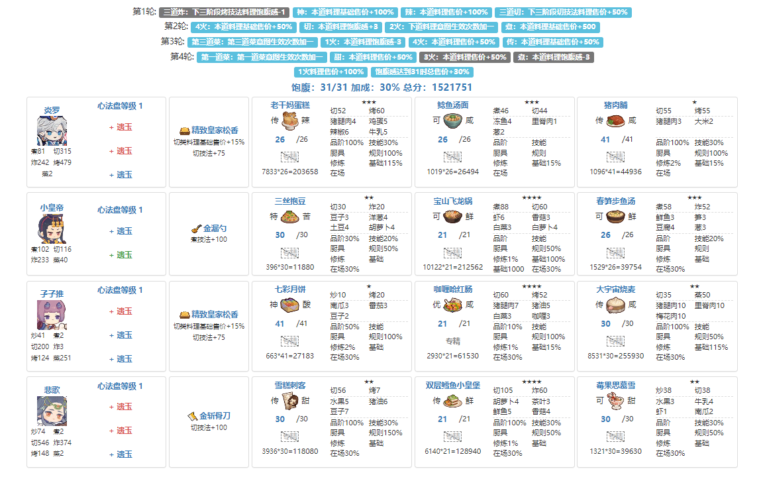Choose the 莓果思慕雪 recipe icon
The height and width of the screenshot is (479, 761).
tap(614, 401)
